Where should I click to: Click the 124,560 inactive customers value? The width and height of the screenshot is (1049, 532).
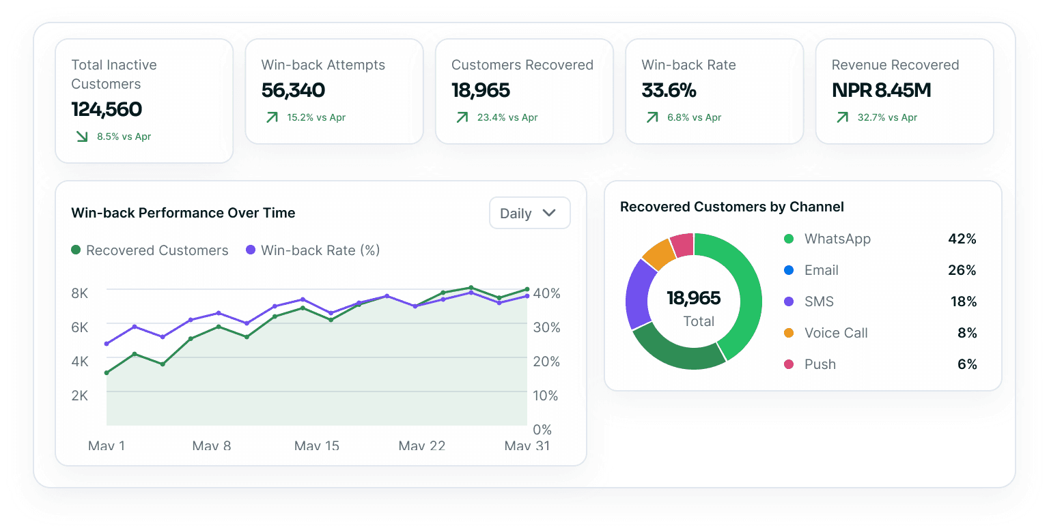(x=107, y=109)
